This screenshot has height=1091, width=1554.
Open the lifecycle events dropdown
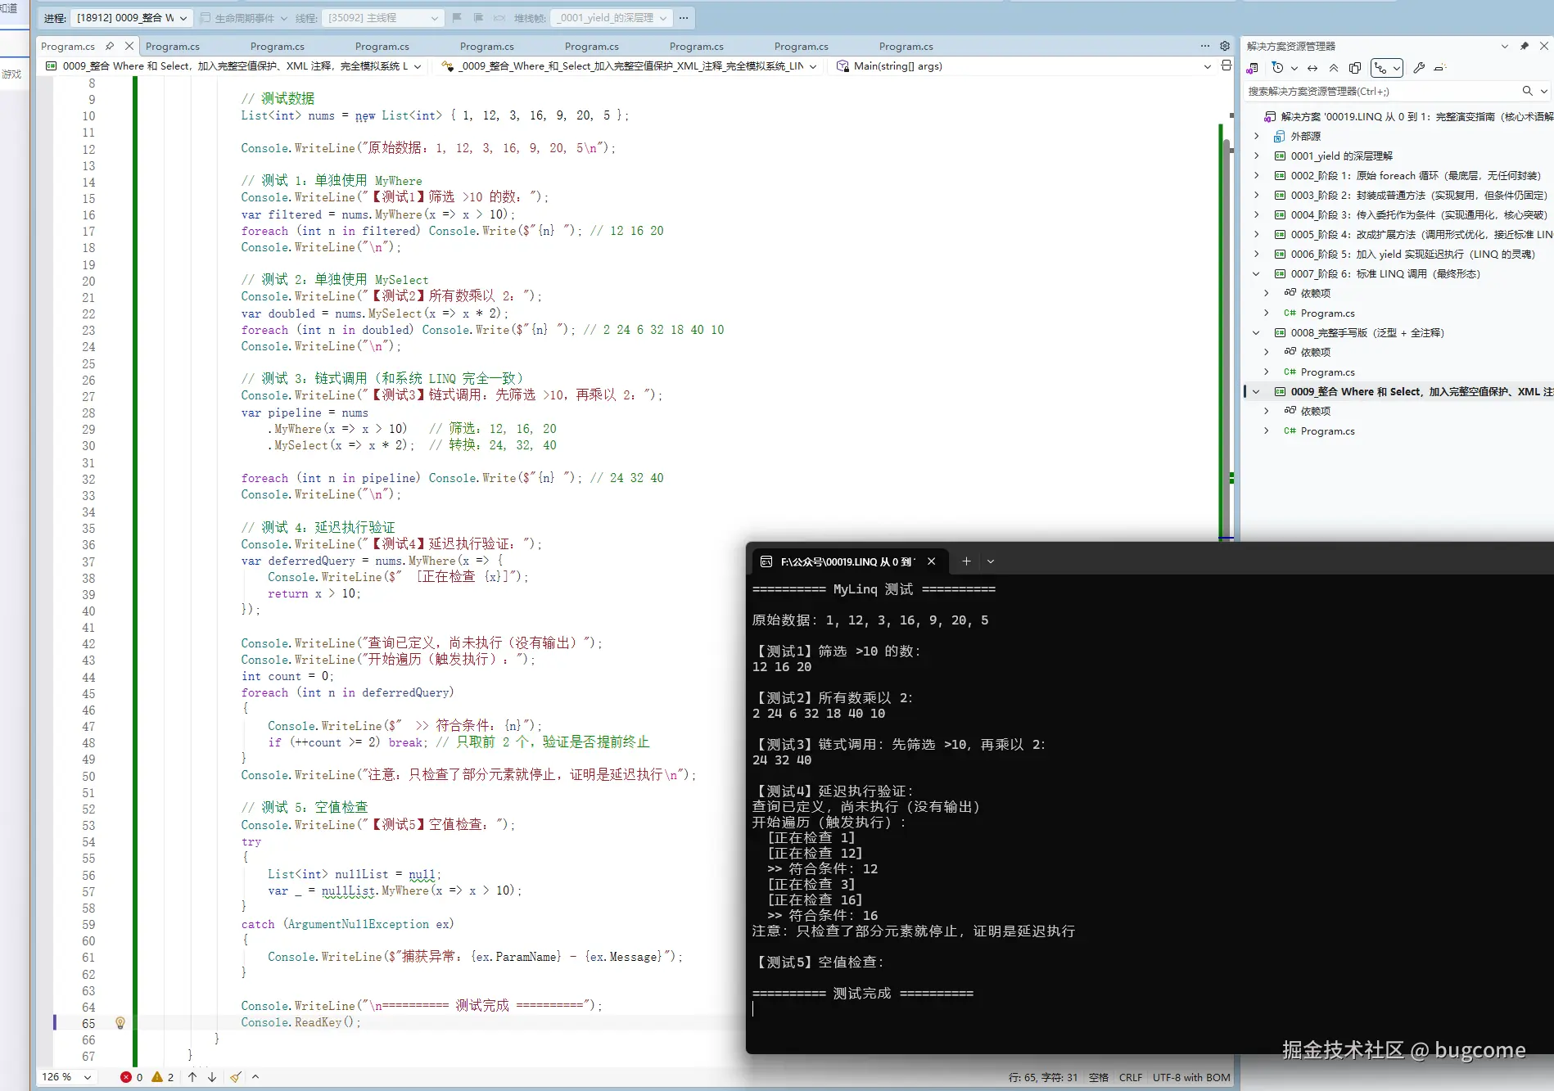(x=283, y=17)
